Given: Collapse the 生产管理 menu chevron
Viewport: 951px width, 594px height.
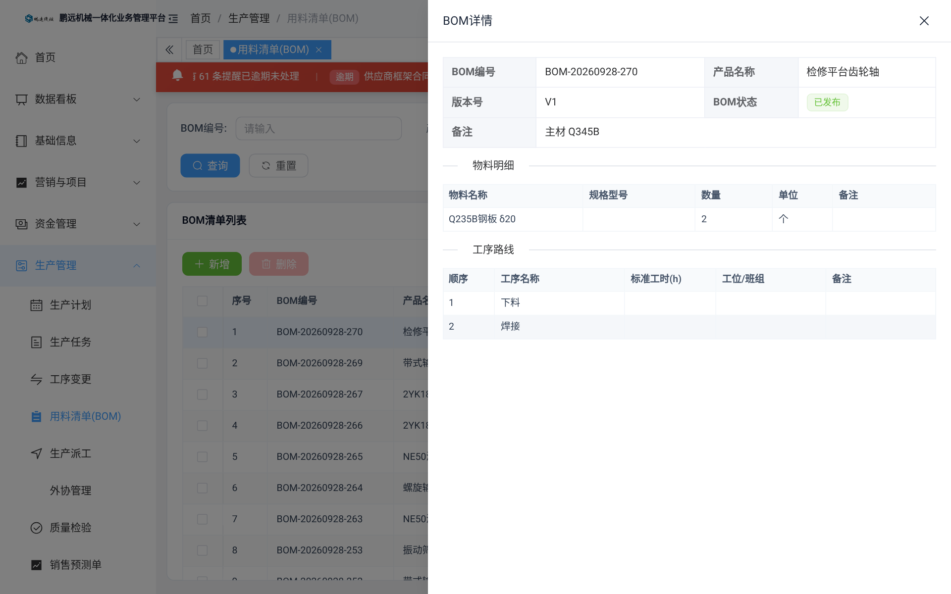Looking at the screenshot, I should point(137,266).
